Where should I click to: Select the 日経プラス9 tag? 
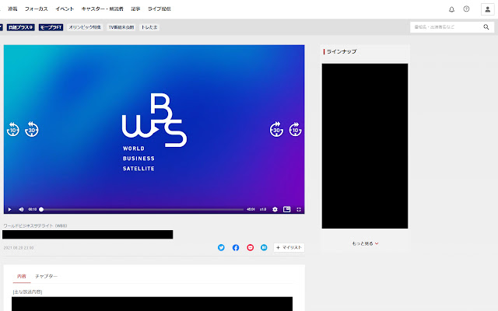21,27
